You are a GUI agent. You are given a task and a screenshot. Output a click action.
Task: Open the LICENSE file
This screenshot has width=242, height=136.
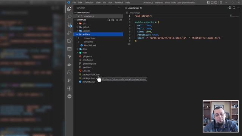pos(87,71)
